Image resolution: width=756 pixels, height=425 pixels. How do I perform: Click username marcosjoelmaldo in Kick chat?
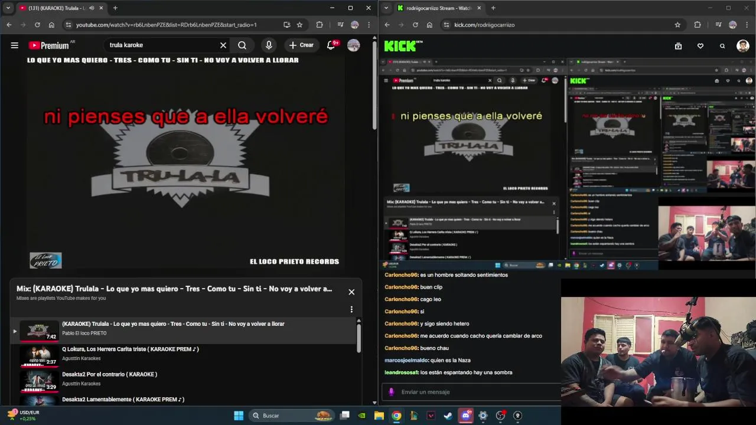click(x=406, y=360)
